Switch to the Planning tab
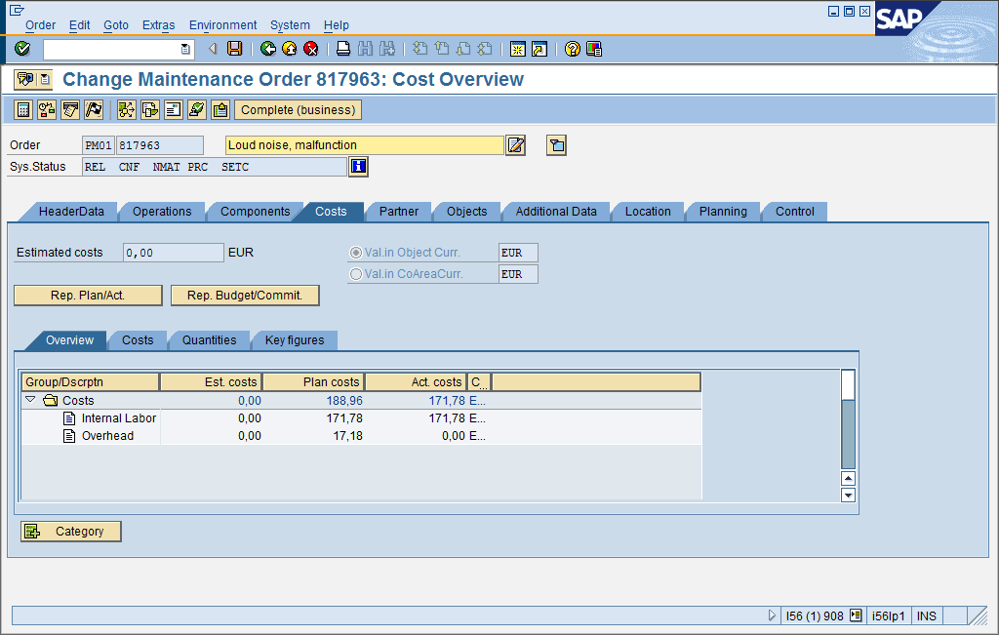999x635 pixels. [723, 212]
